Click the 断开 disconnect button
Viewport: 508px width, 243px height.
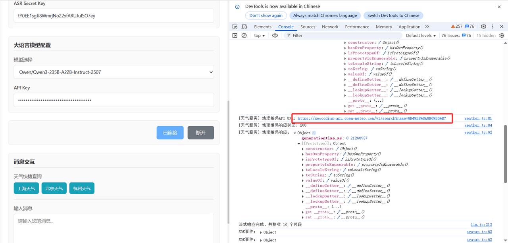coord(201,133)
